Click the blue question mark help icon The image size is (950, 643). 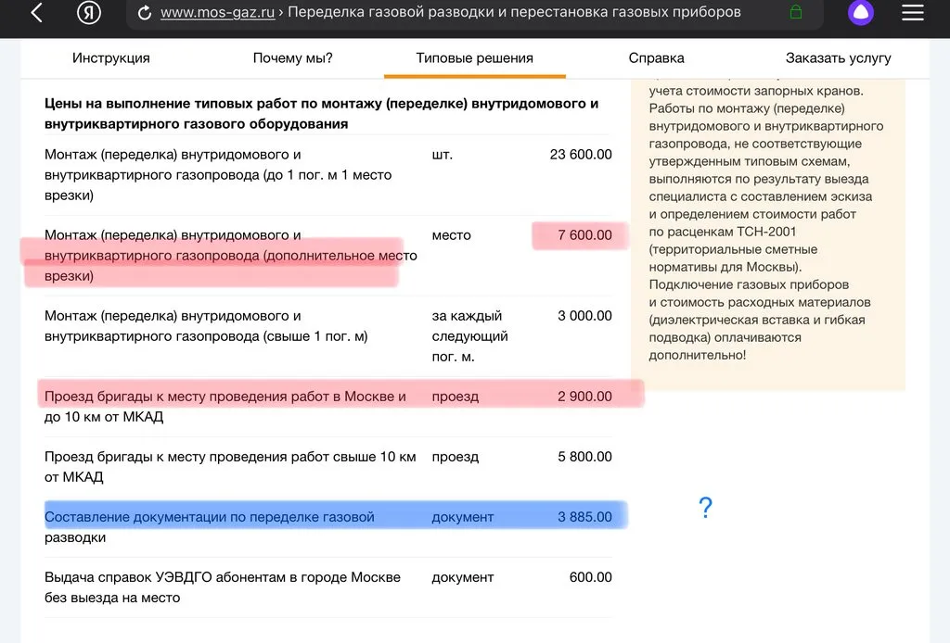click(705, 507)
